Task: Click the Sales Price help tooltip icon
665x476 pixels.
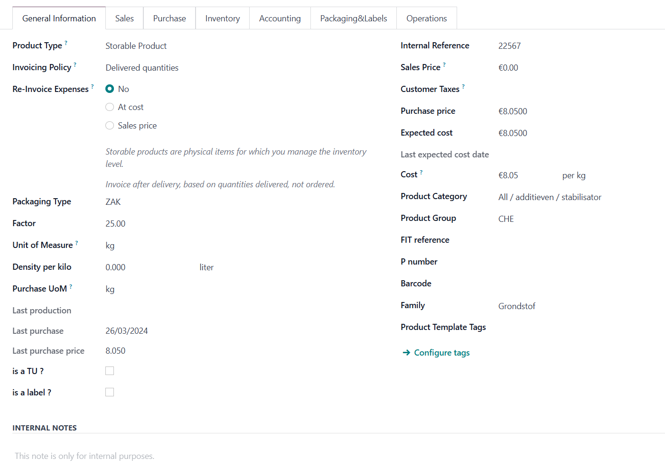Action: (x=444, y=64)
